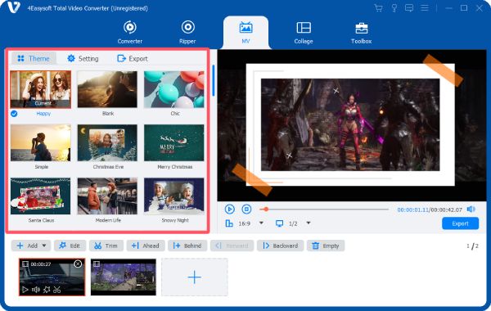The image size is (491, 311).
Task: Click the Empty trash button
Action: coord(326,246)
